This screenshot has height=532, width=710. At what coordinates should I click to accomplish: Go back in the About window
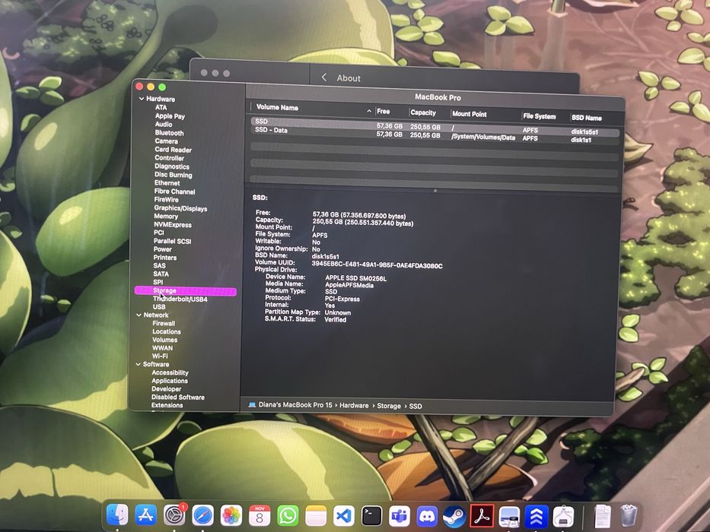coord(324,78)
